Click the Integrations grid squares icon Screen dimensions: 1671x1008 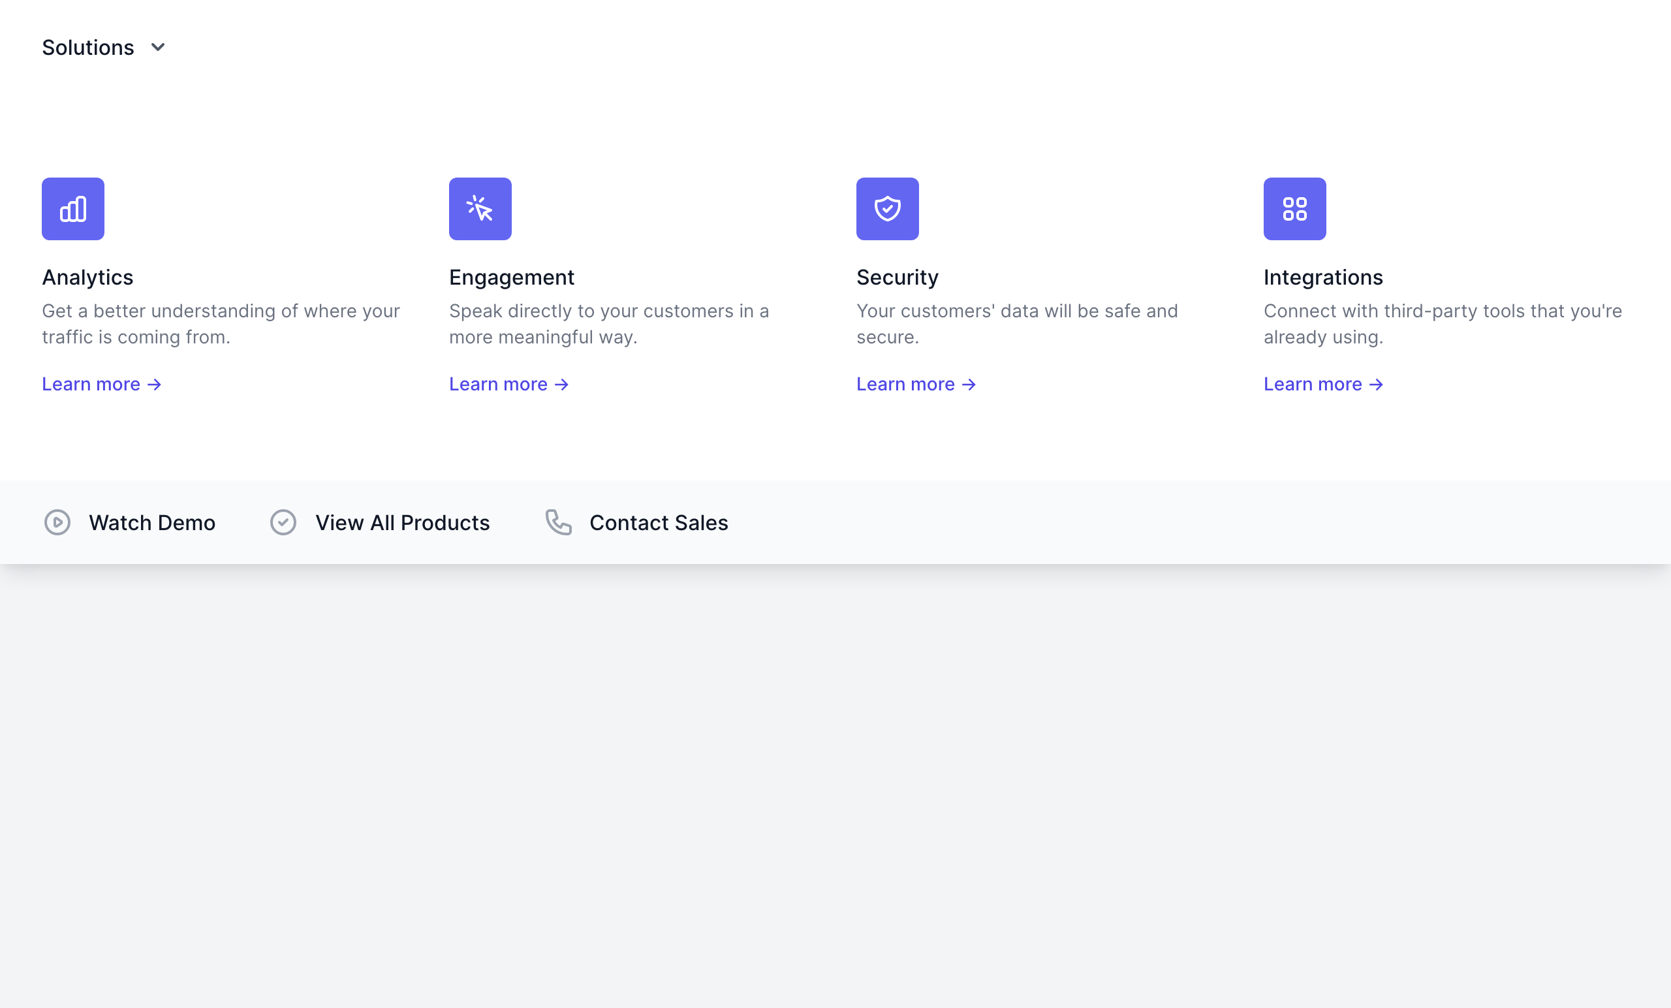point(1294,209)
